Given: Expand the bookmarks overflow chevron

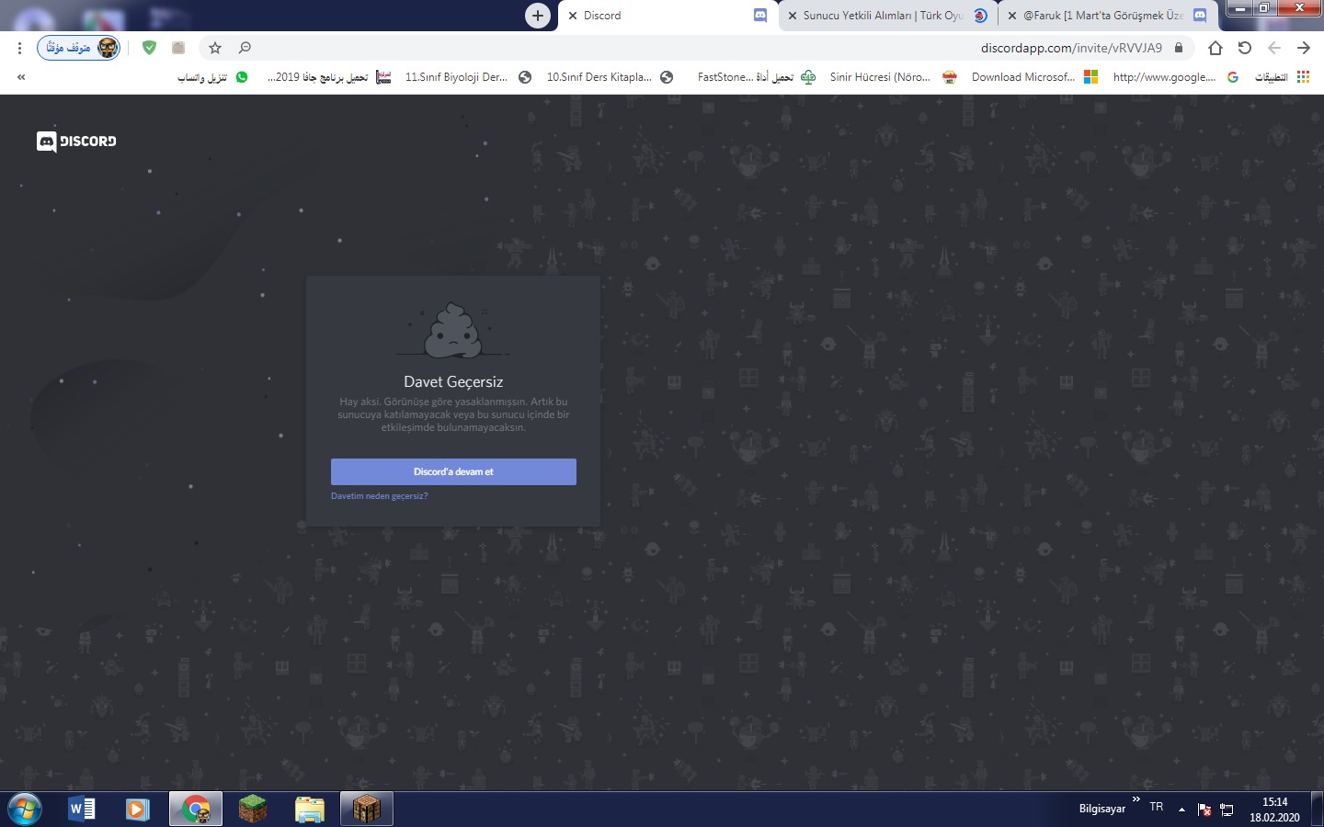Looking at the screenshot, I should pos(21,77).
